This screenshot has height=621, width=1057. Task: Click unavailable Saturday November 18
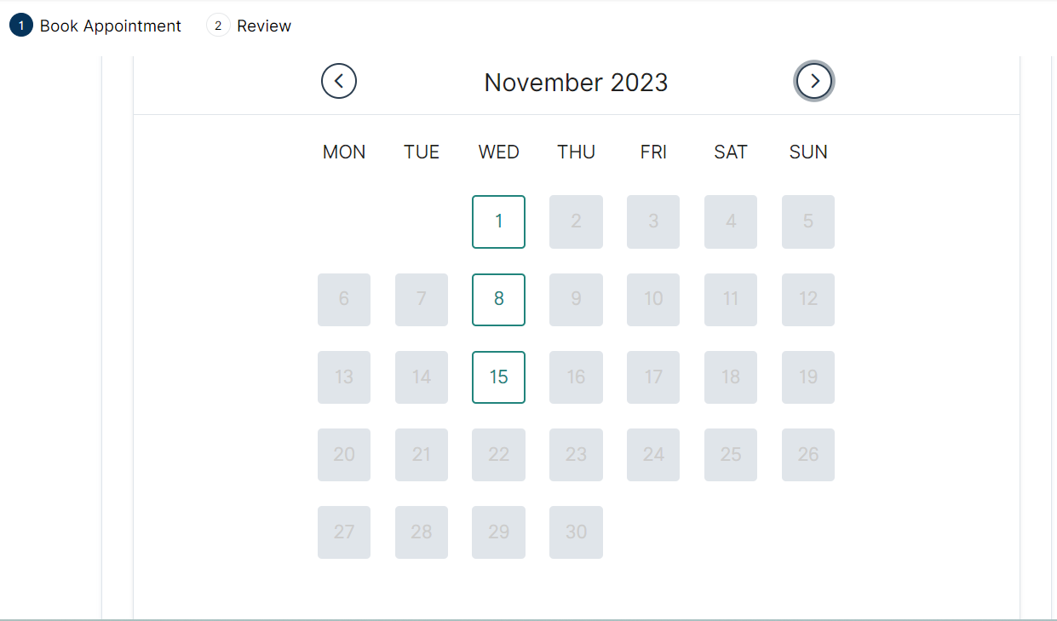click(x=730, y=377)
